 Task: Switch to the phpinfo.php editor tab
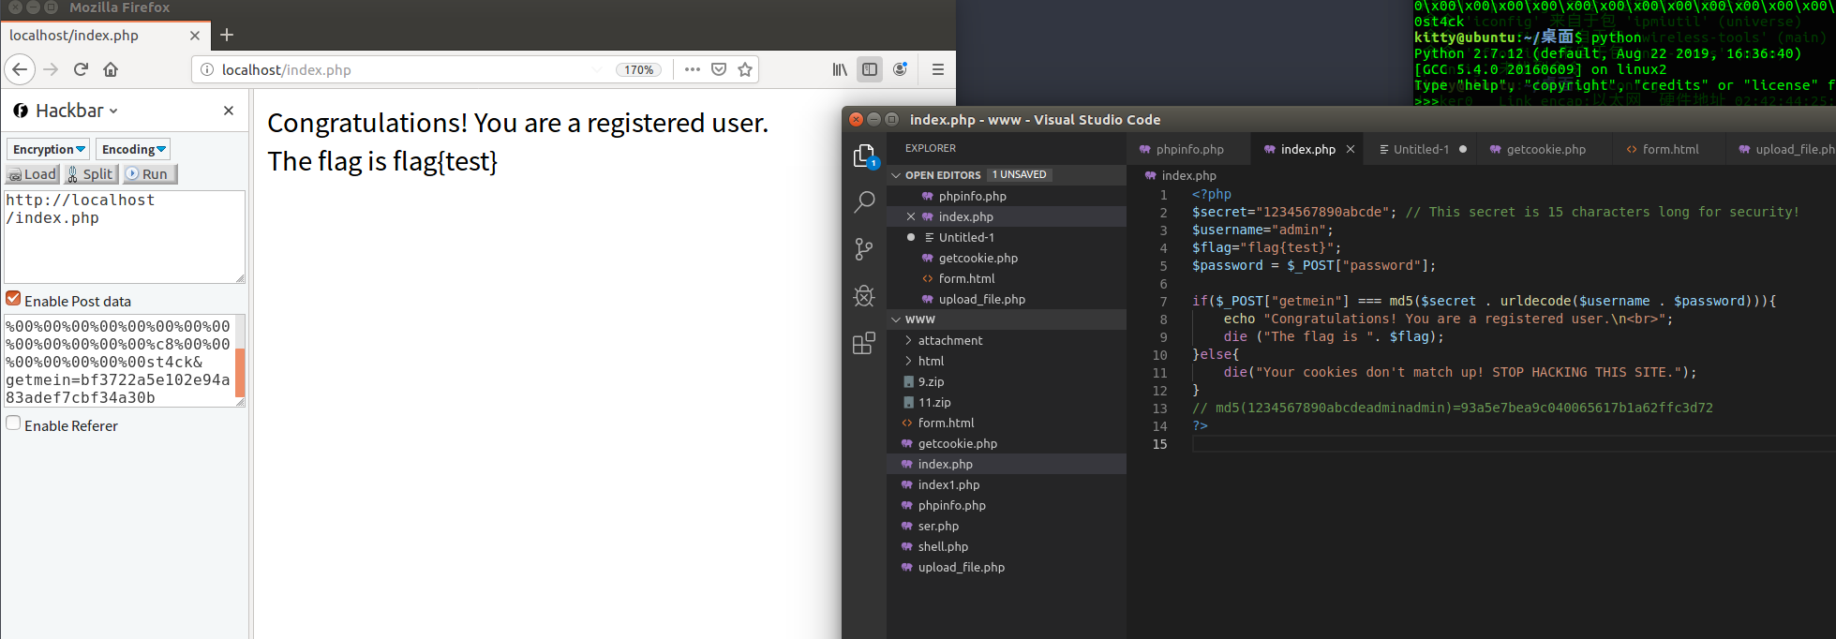pyautogui.click(x=1189, y=149)
